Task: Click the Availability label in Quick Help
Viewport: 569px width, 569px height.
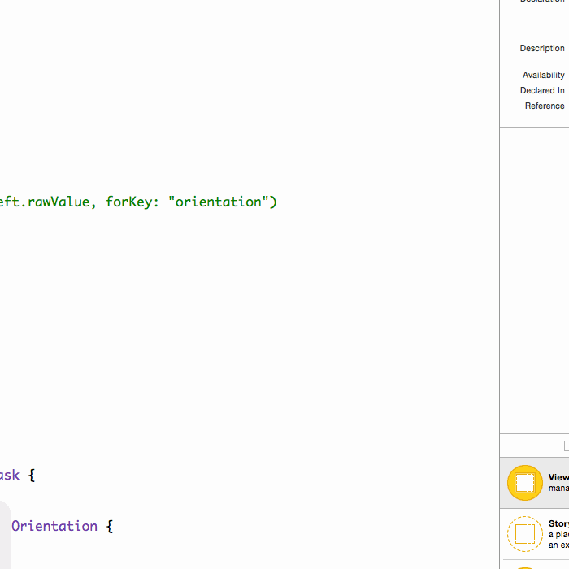Action: click(543, 76)
